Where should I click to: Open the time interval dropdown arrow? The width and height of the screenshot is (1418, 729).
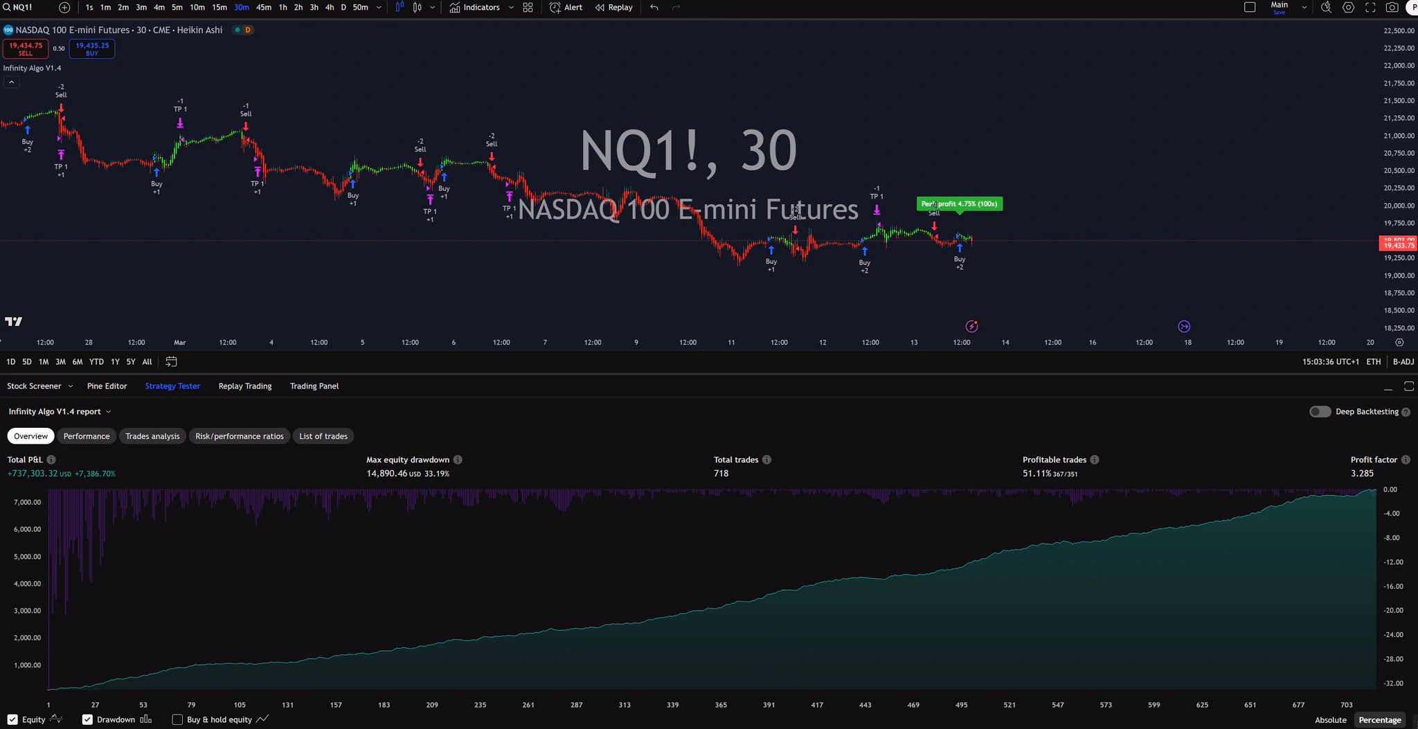379,8
